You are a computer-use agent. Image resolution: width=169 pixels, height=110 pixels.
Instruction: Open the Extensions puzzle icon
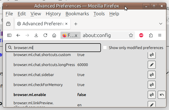tap(151, 35)
